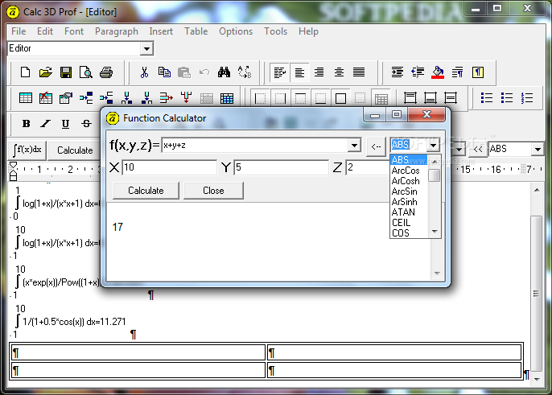Click the New document icon
This screenshot has height=395, width=552.
(26, 72)
